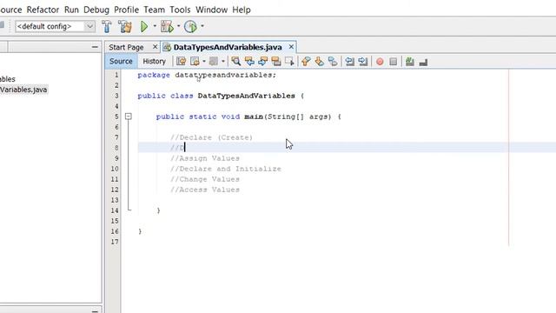
Task: Click the Shift Line Left icon
Action: pos(349,62)
